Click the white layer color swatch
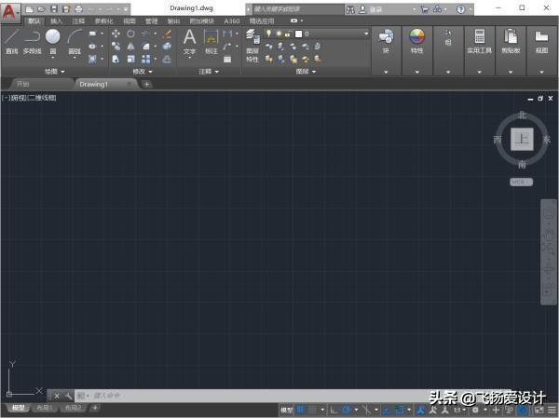This screenshot has height=418, width=559. pos(299,34)
